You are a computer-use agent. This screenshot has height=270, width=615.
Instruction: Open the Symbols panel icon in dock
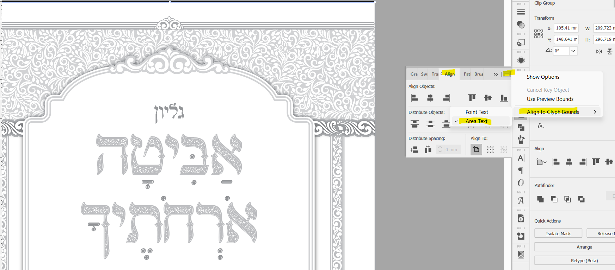click(521, 140)
